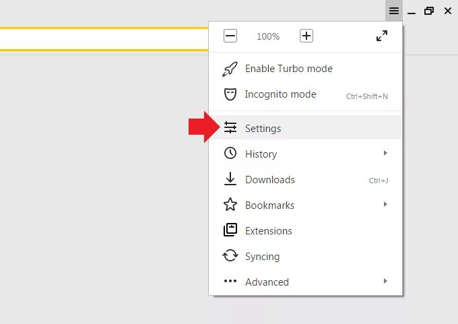Increase zoom with the plus button
Viewport: 458px width, 324px height.
[x=306, y=36]
